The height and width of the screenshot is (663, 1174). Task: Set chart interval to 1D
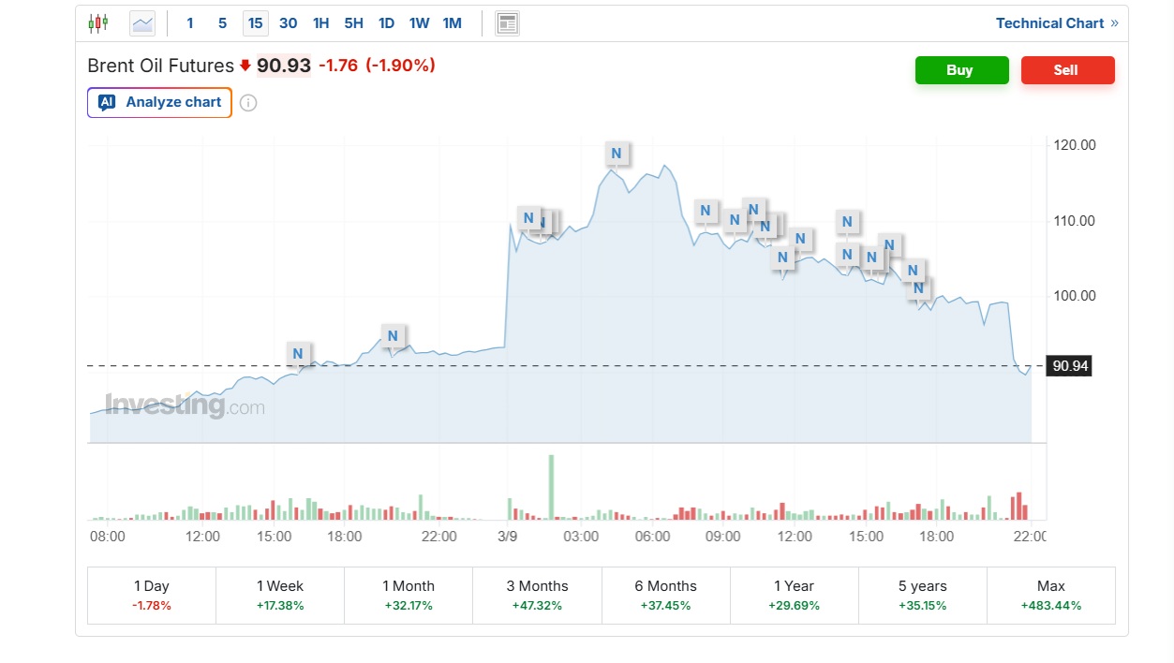pyautogui.click(x=386, y=23)
